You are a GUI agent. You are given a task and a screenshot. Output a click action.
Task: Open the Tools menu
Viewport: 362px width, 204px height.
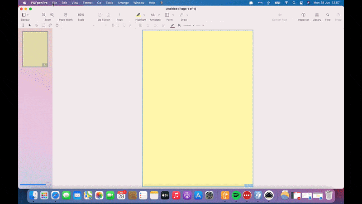(x=109, y=3)
